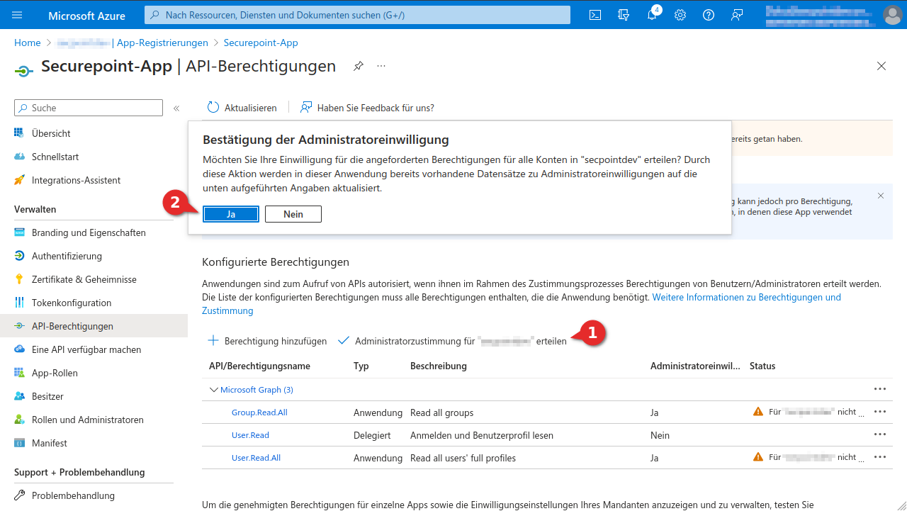Click 'Read all groups' description cell
The image size is (907, 511).
click(x=441, y=412)
